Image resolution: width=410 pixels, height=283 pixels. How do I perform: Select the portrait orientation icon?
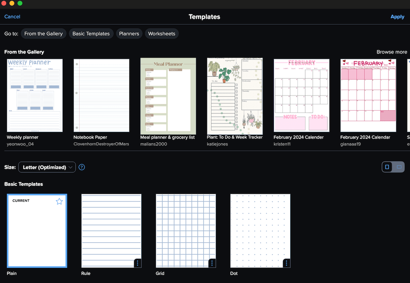pos(387,167)
